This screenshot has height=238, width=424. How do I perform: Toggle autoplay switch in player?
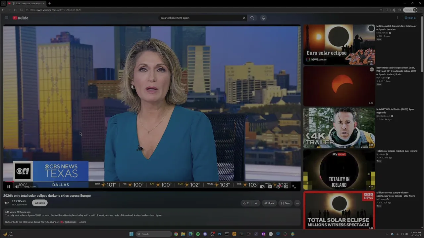pos(262,187)
